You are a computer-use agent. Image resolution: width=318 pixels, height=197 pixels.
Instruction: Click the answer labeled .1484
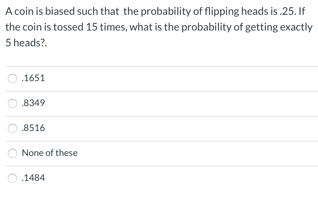tap(33, 178)
